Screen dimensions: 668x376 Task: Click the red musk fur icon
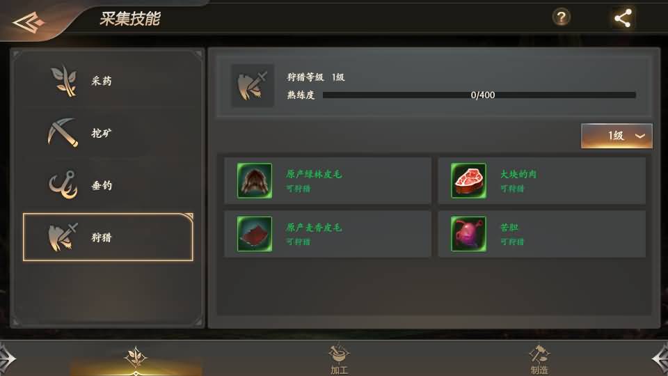(255, 234)
